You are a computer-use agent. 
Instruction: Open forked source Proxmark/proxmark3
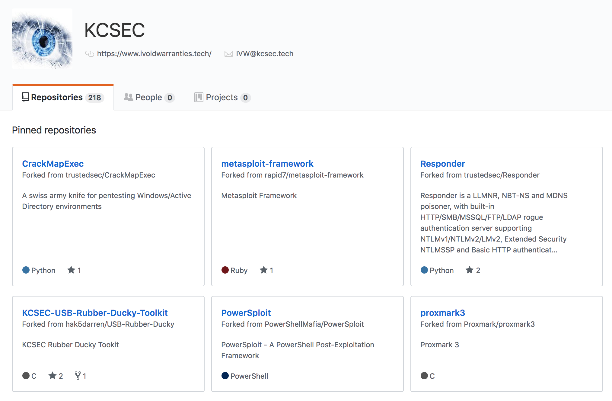(499, 324)
